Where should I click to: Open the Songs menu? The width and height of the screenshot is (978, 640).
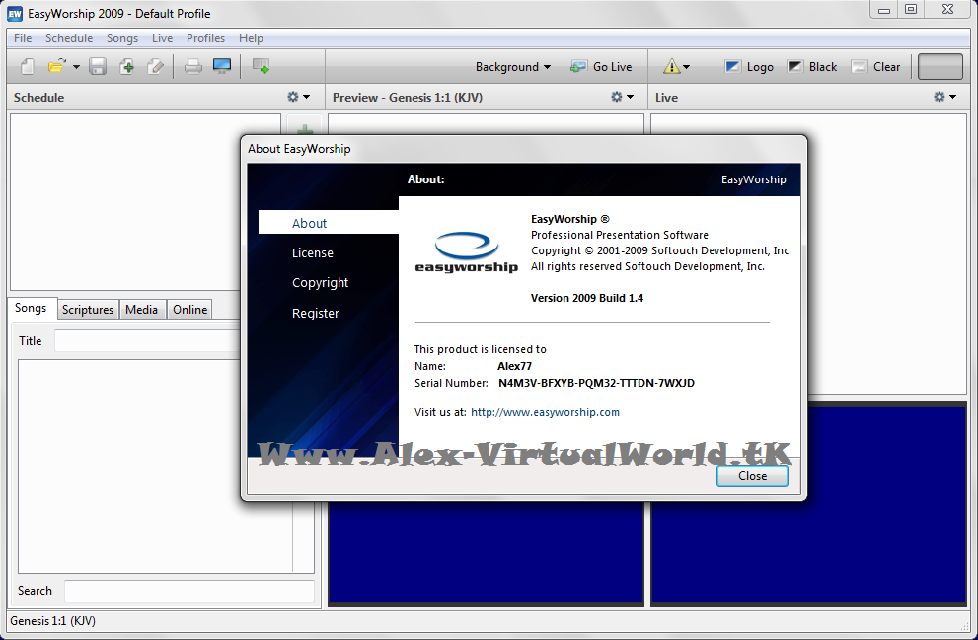122,38
